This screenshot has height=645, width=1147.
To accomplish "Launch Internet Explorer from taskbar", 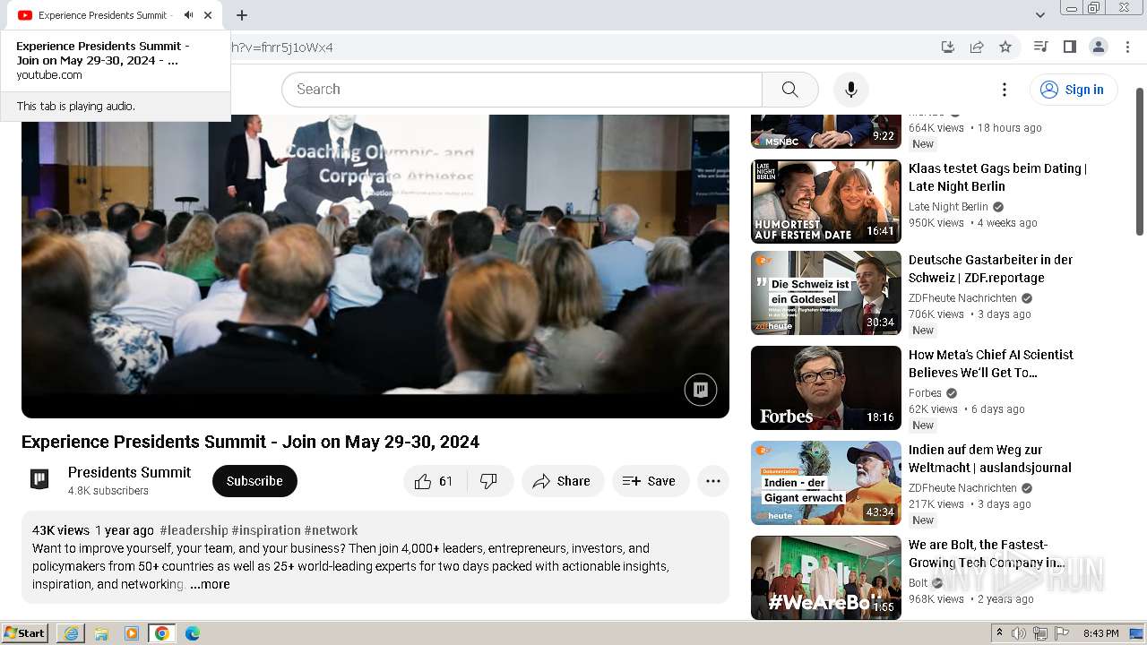I will [x=71, y=633].
